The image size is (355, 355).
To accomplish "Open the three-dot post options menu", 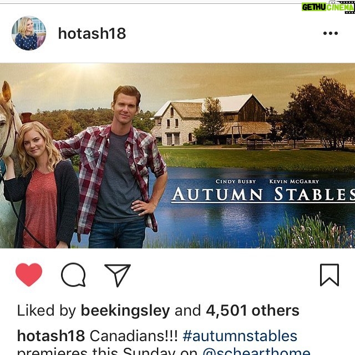I will click(x=331, y=33).
